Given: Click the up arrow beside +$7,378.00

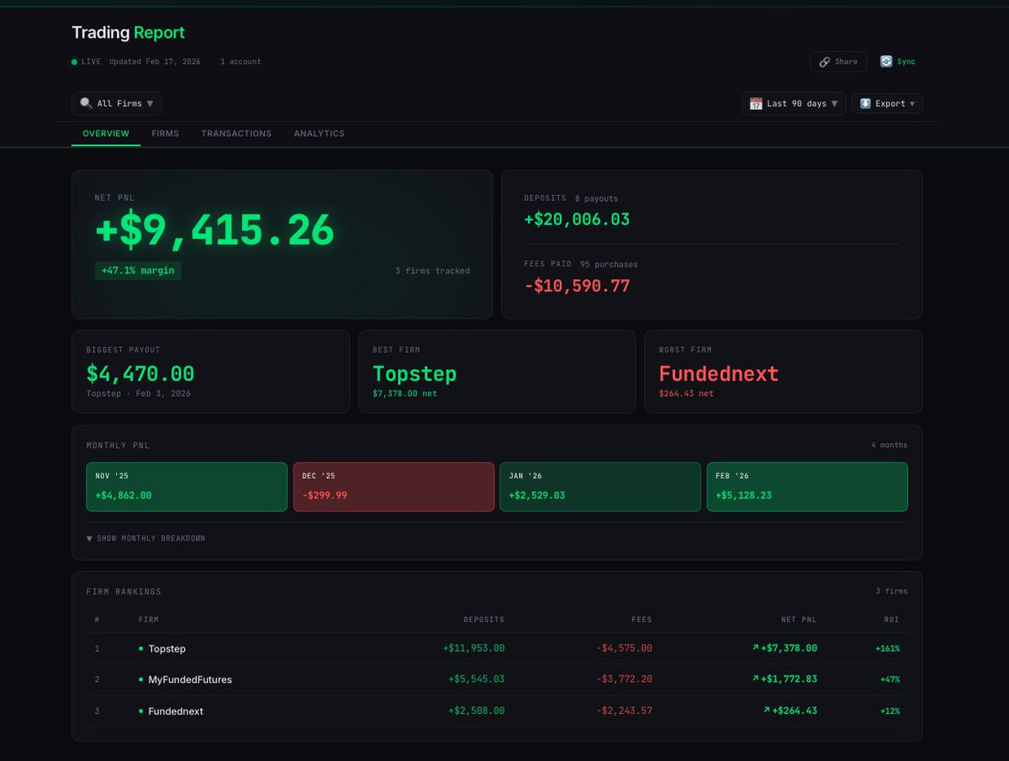Looking at the screenshot, I should pyautogui.click(x=755, y=647).
